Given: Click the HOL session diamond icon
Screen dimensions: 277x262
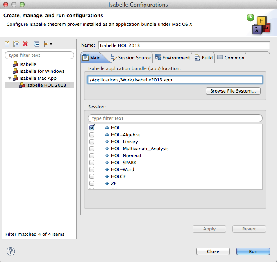Looking at the screenshot, I should click(107, 128).
